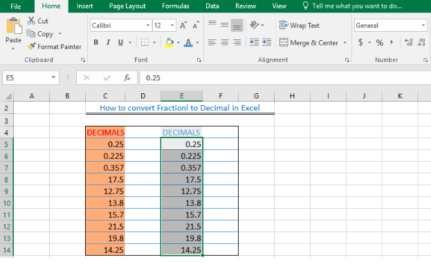Image resolution: width=431 pixels, height=264 pixels.
Task: Decrease decimal places
Action: click(421, 42)
